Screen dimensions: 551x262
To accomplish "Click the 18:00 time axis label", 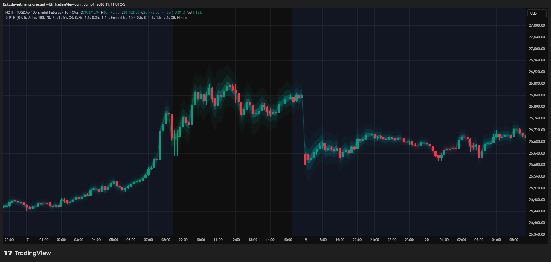I will pos(322,240).
